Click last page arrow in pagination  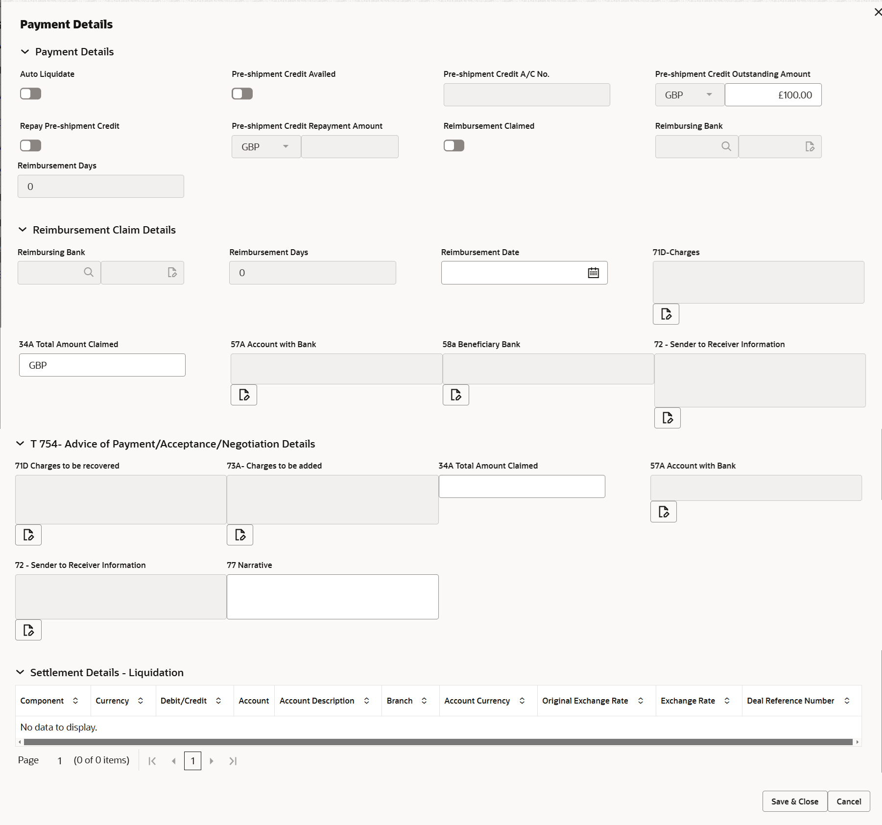(233, 760)
